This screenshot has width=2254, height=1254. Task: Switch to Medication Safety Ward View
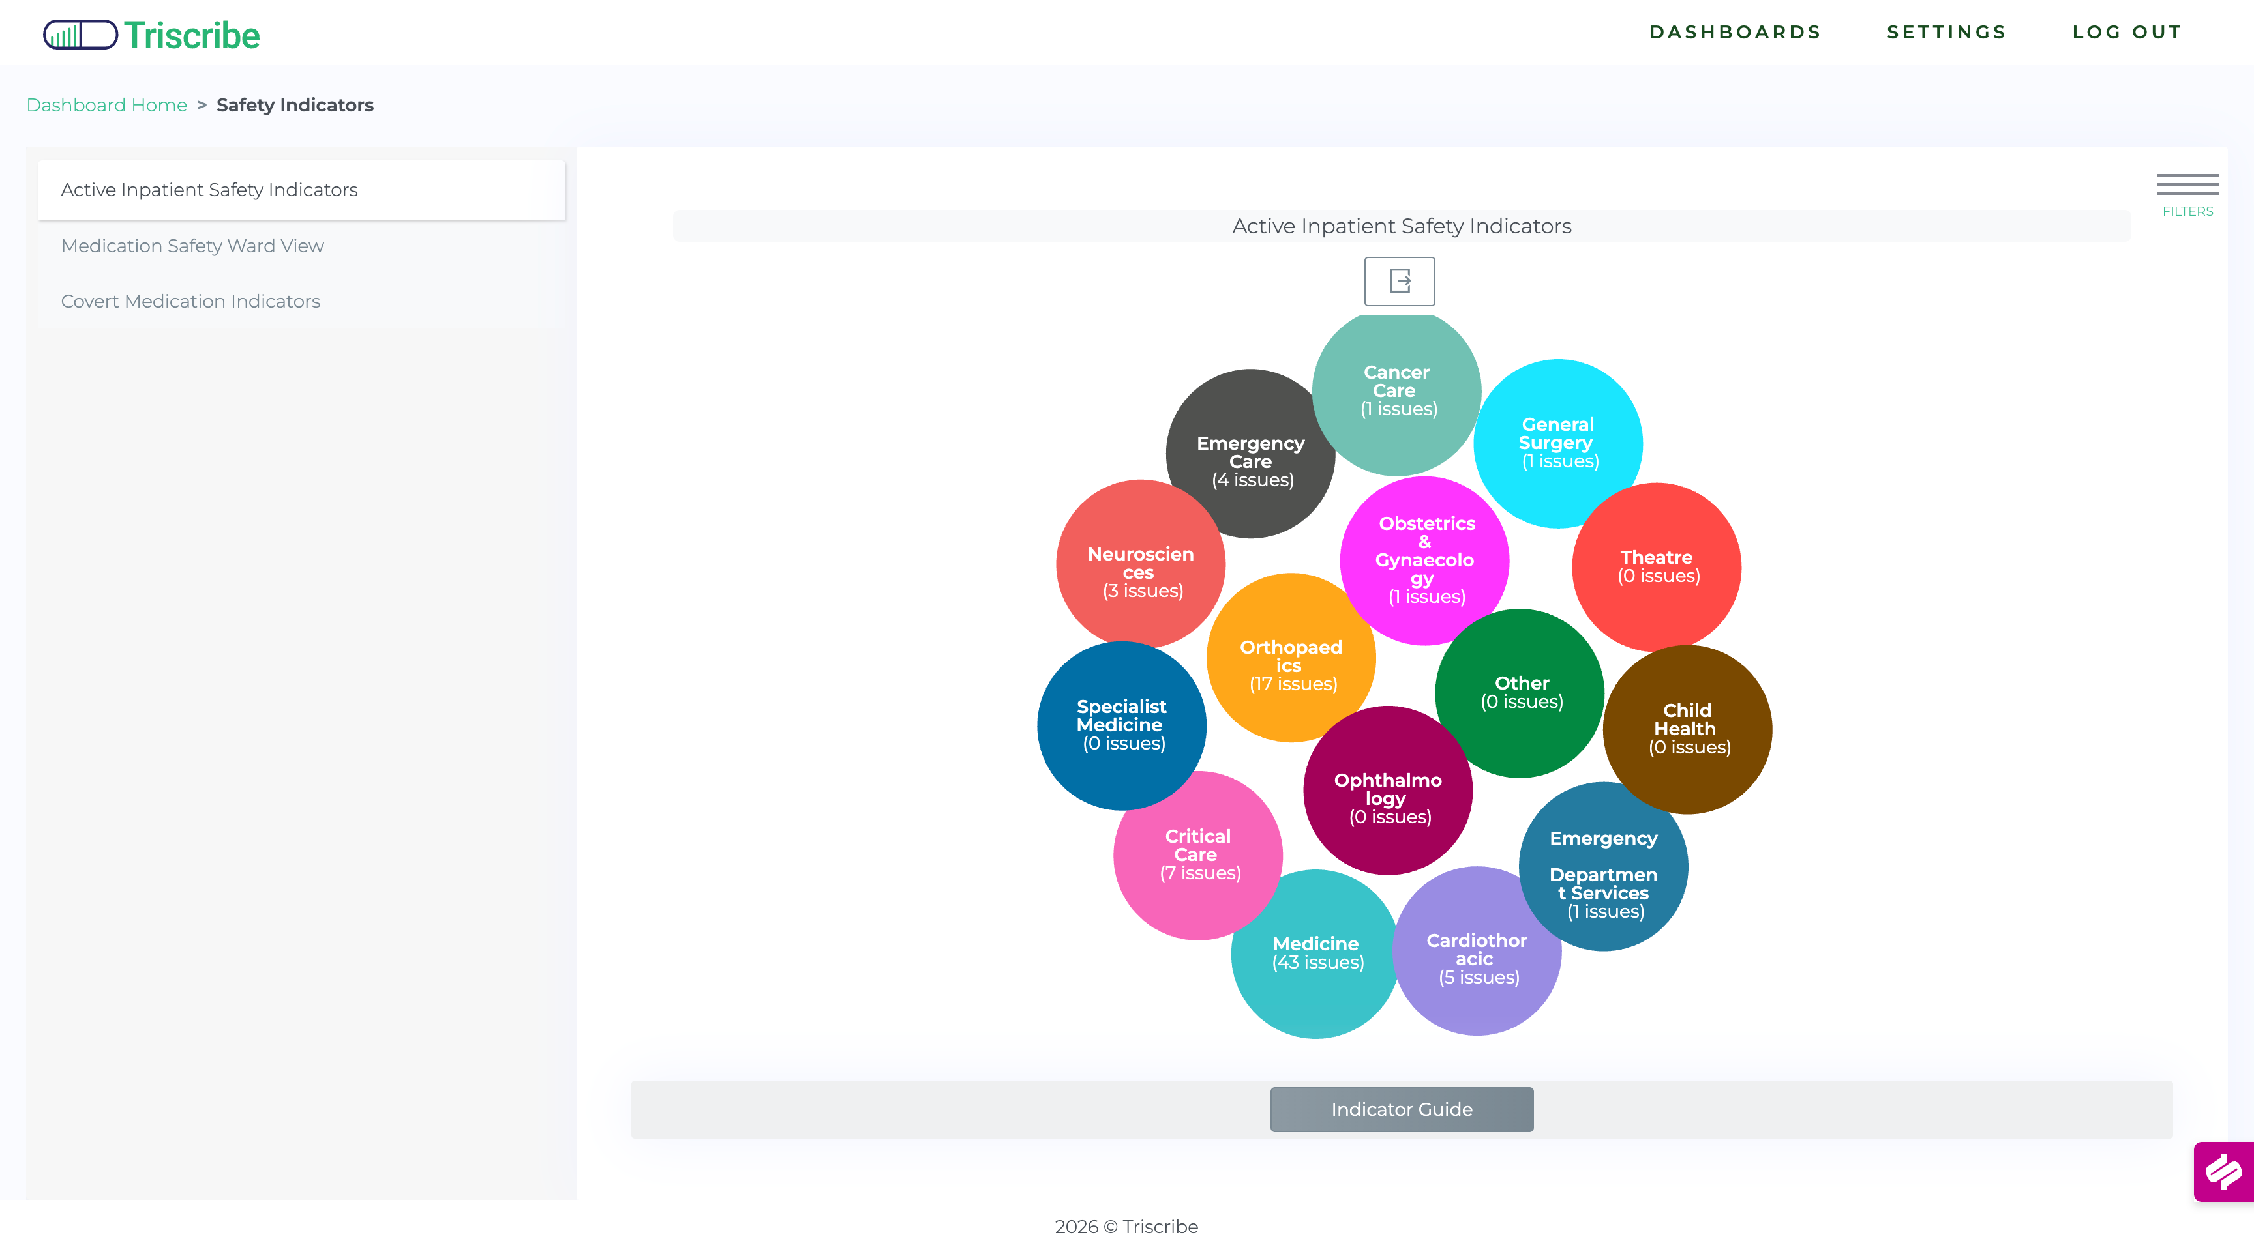(192, 246)
